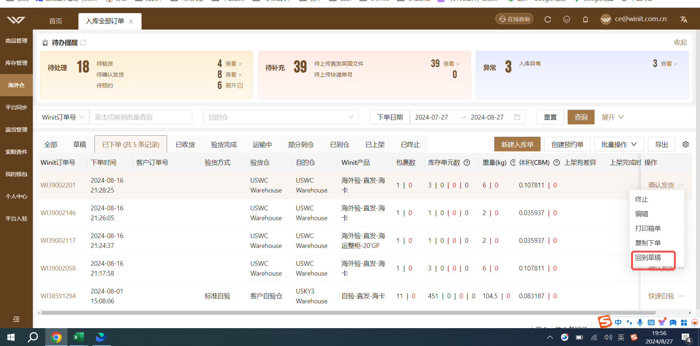Refresh the 待办提醒 reminders spinner icon

pyautogui.click(x=83, y=43)
